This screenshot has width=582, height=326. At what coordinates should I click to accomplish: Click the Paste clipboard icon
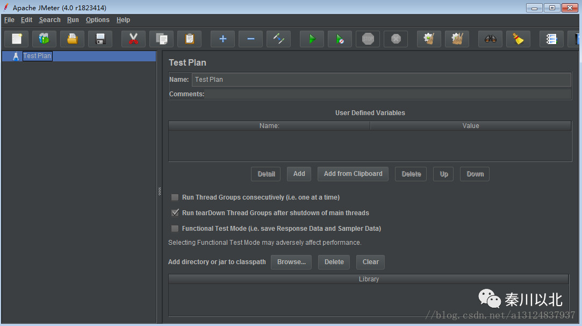189,39
